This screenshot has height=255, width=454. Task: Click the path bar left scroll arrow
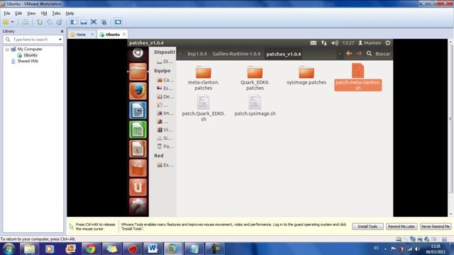(180, 54)
